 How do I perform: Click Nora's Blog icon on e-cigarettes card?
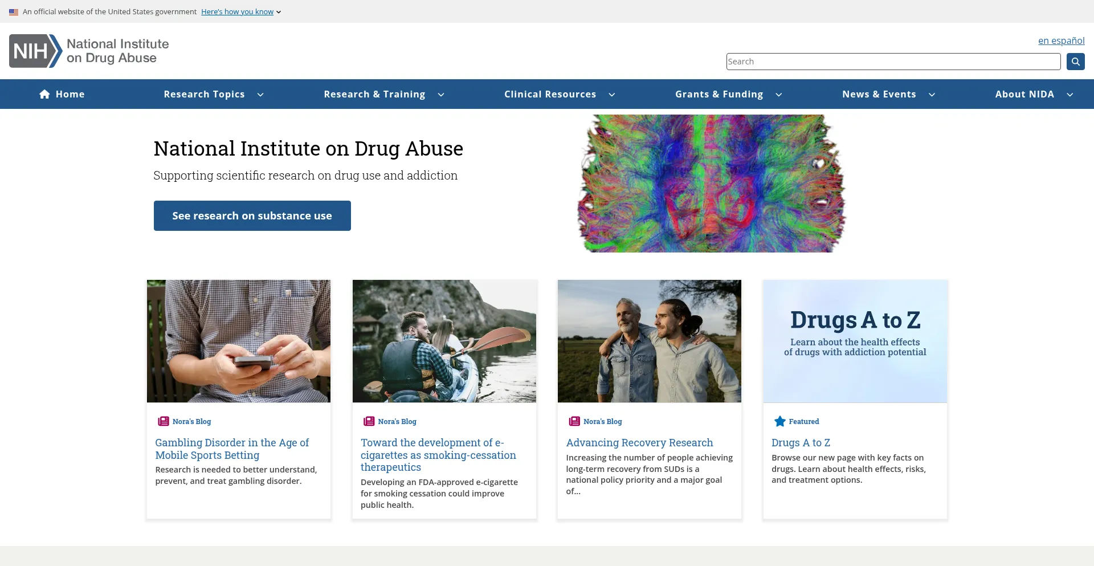(x=369, y=421)
